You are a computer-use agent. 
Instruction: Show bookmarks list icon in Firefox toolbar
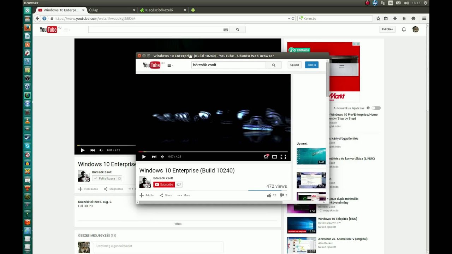point(386,18)
